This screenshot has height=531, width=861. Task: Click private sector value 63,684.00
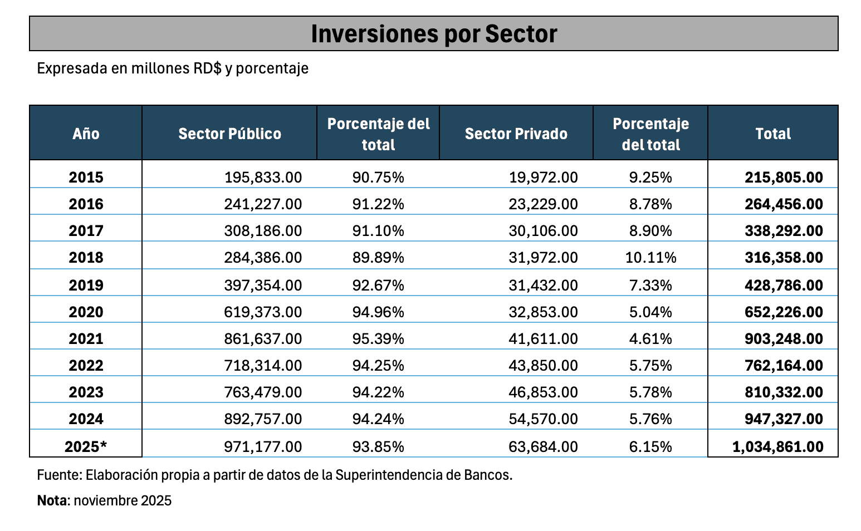[543, 447]
